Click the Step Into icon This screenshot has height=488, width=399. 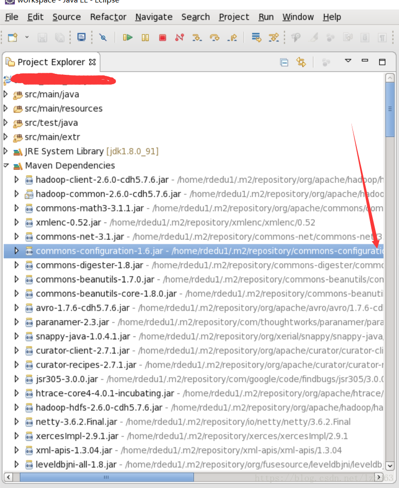(x=197, y=38)
